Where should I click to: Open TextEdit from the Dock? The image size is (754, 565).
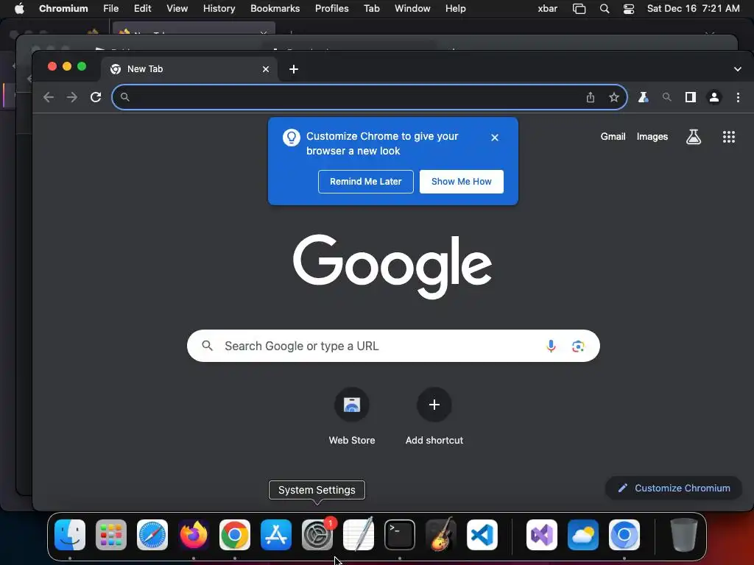point(359,535)
